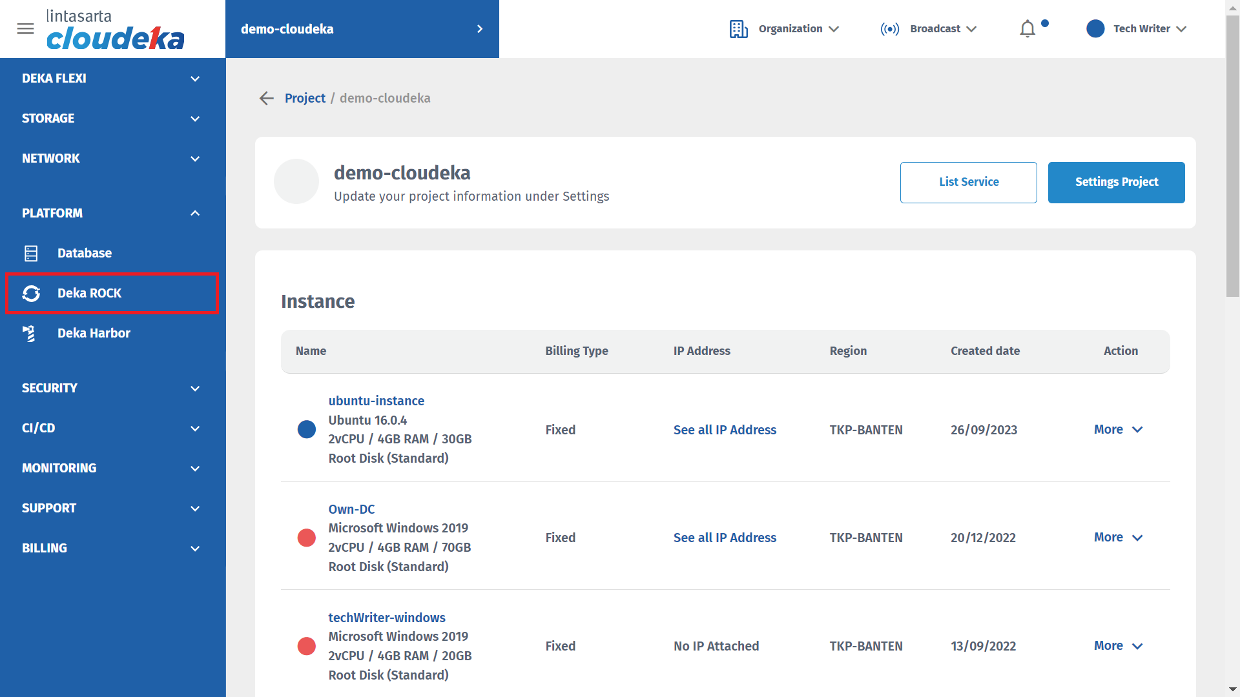Click the Database sidebar icon
The height and width of the screenshot is (697, 1240).
coord(31,253)
